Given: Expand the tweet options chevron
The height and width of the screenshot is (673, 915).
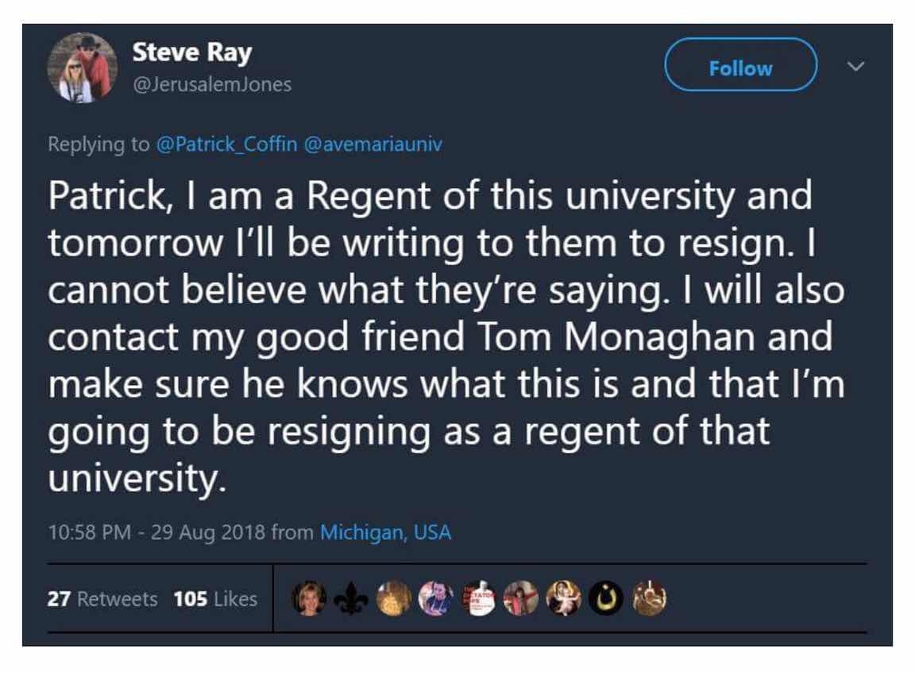Looking at the screenshot, I should [x=855, y=67].
